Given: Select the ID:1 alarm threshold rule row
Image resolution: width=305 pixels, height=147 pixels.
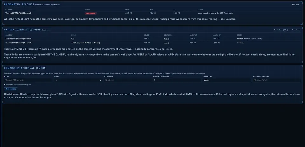Looking at the screenshot, I should coord(152,39).
